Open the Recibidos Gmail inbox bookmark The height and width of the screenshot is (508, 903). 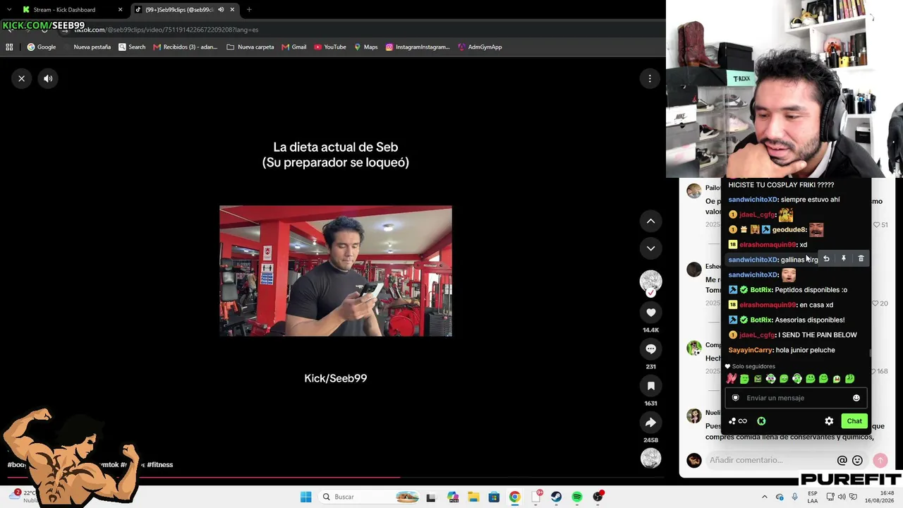(x=185, y=47)
